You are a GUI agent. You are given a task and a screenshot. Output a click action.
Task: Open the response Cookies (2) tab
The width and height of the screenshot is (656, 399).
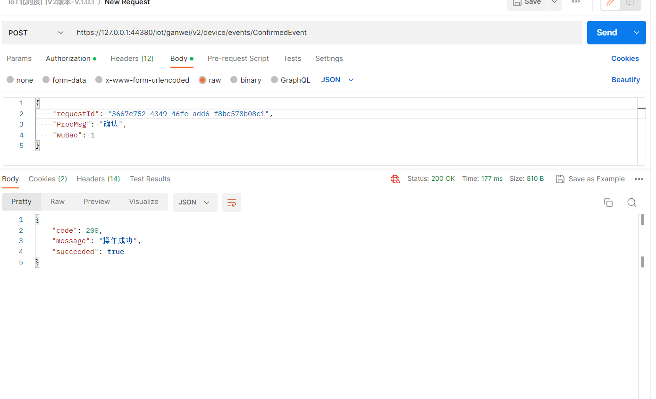pyautogui.click(x=48, y=179)
